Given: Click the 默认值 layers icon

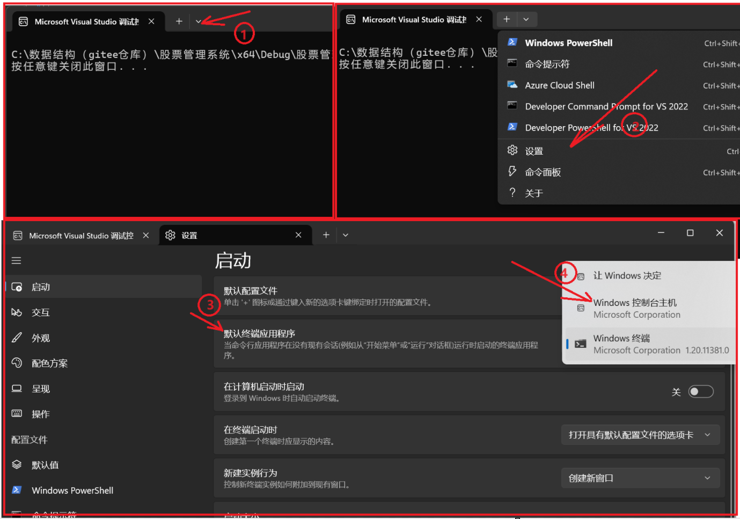Looking at the screenshot, I should (17, 464).
